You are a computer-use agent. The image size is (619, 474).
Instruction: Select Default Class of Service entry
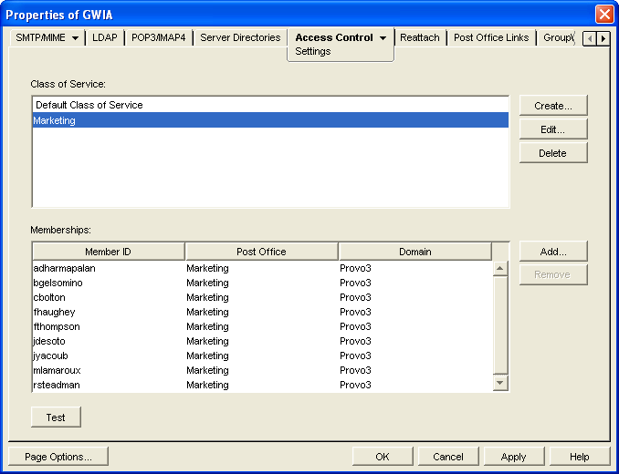[89, 105]
